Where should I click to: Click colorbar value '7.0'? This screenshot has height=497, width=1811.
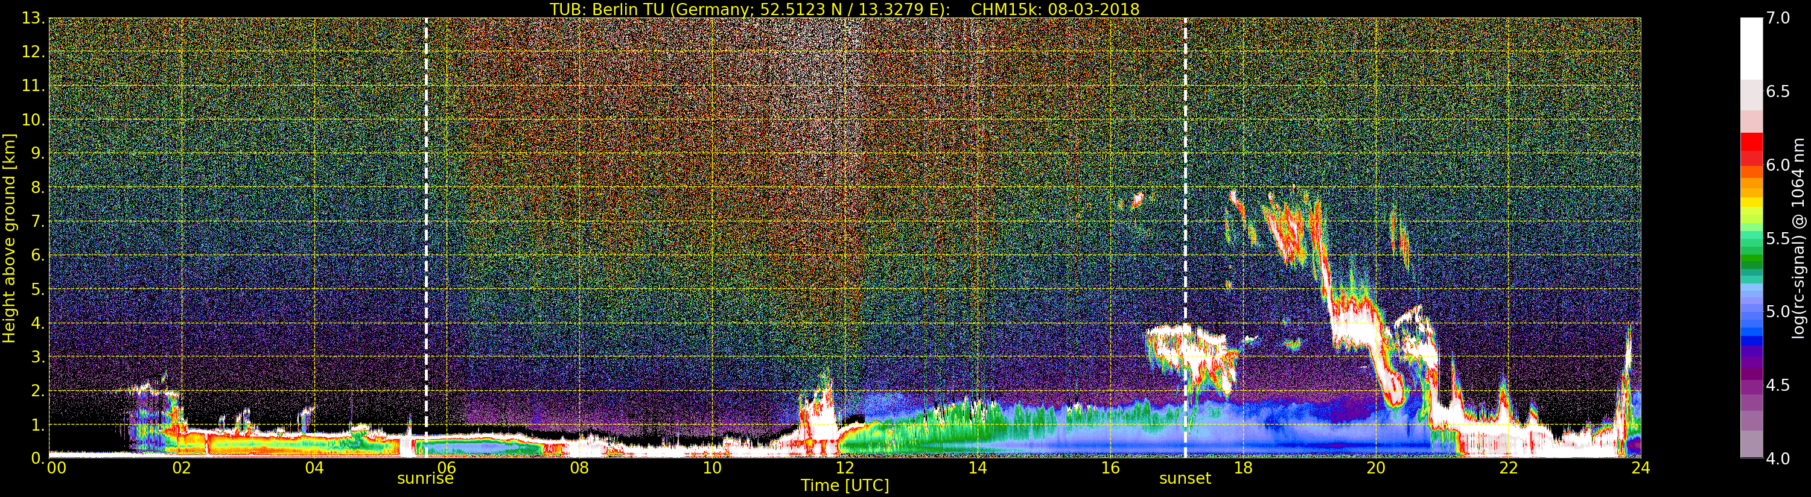[1778, 17]
